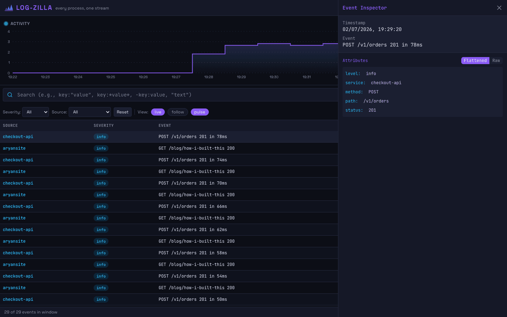Click the 19:28 marker on activity chart
This screenshot has height=317, width=507.
pyautogui.click(x=209, y=77)
